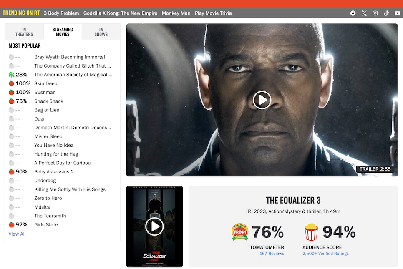Open the Monkey Man trending link
Image resolution: width=403 pixels, height=269 pixels.
[x=176, y=13]
